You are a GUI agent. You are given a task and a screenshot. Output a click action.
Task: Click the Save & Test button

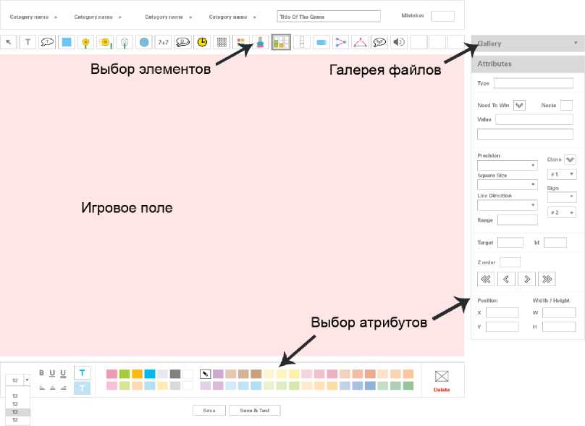[x=254, y=410]
